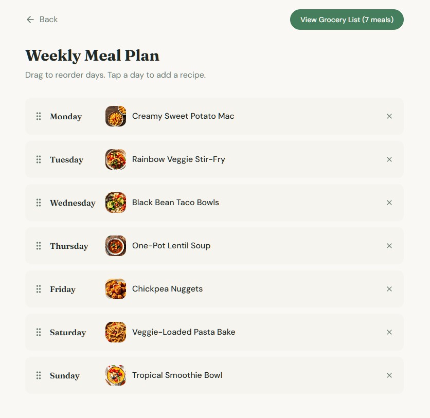Open the Rainbow Veggie Stir-Fry recipe name

[x=178, y=159]
